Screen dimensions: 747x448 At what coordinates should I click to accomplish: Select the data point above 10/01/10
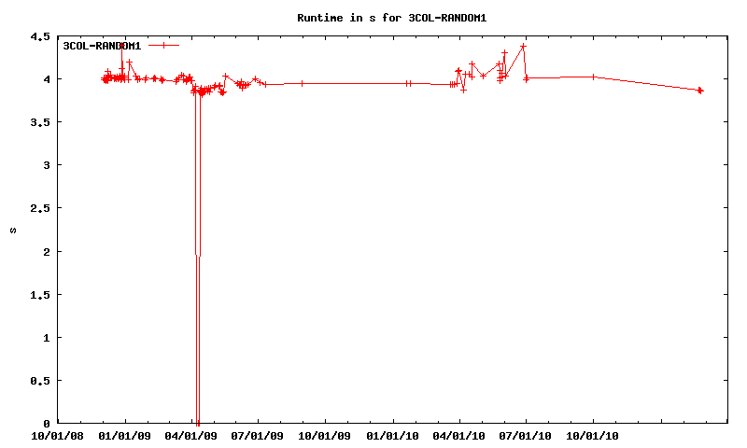593,77
